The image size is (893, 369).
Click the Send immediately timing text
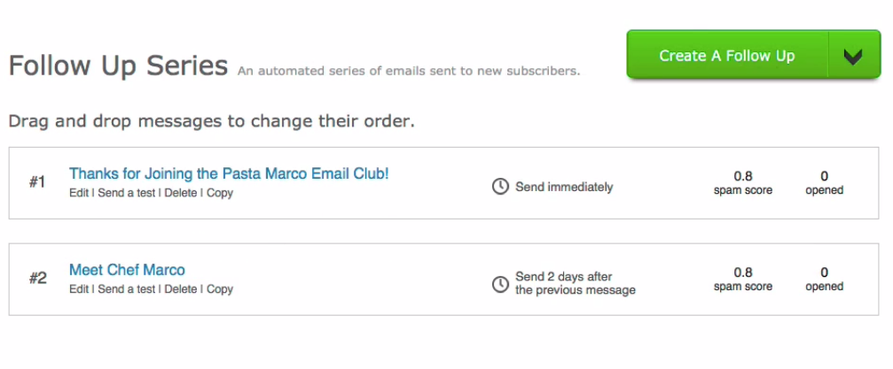564,187
